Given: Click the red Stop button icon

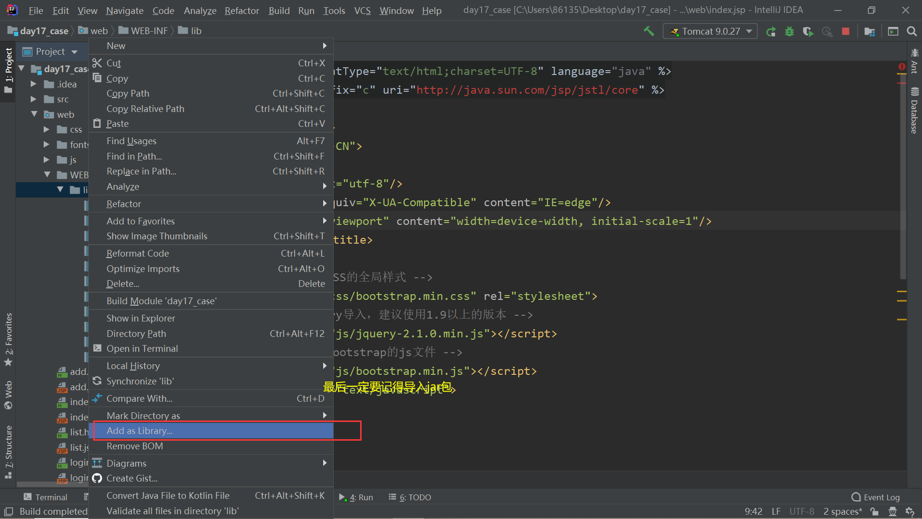Looking at the screenshot, I should click(846, 31).
